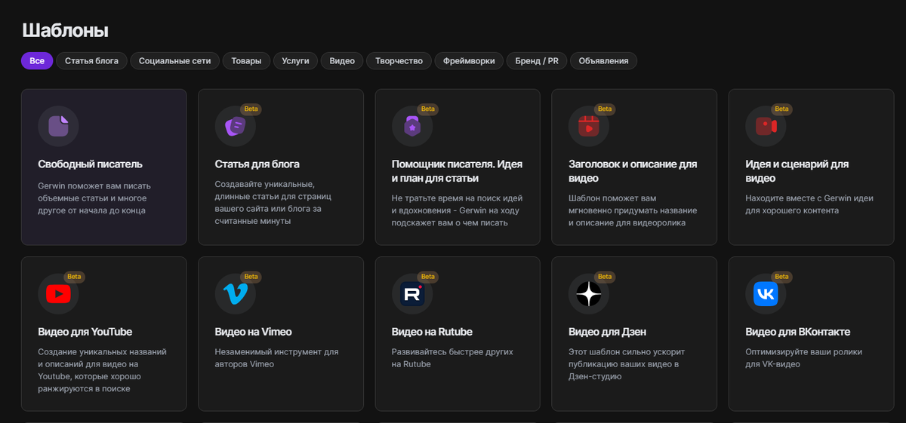This screenshot has width=906, height=423.
Task: Click the Vimeo logo icon
Action: click(235, 293)
